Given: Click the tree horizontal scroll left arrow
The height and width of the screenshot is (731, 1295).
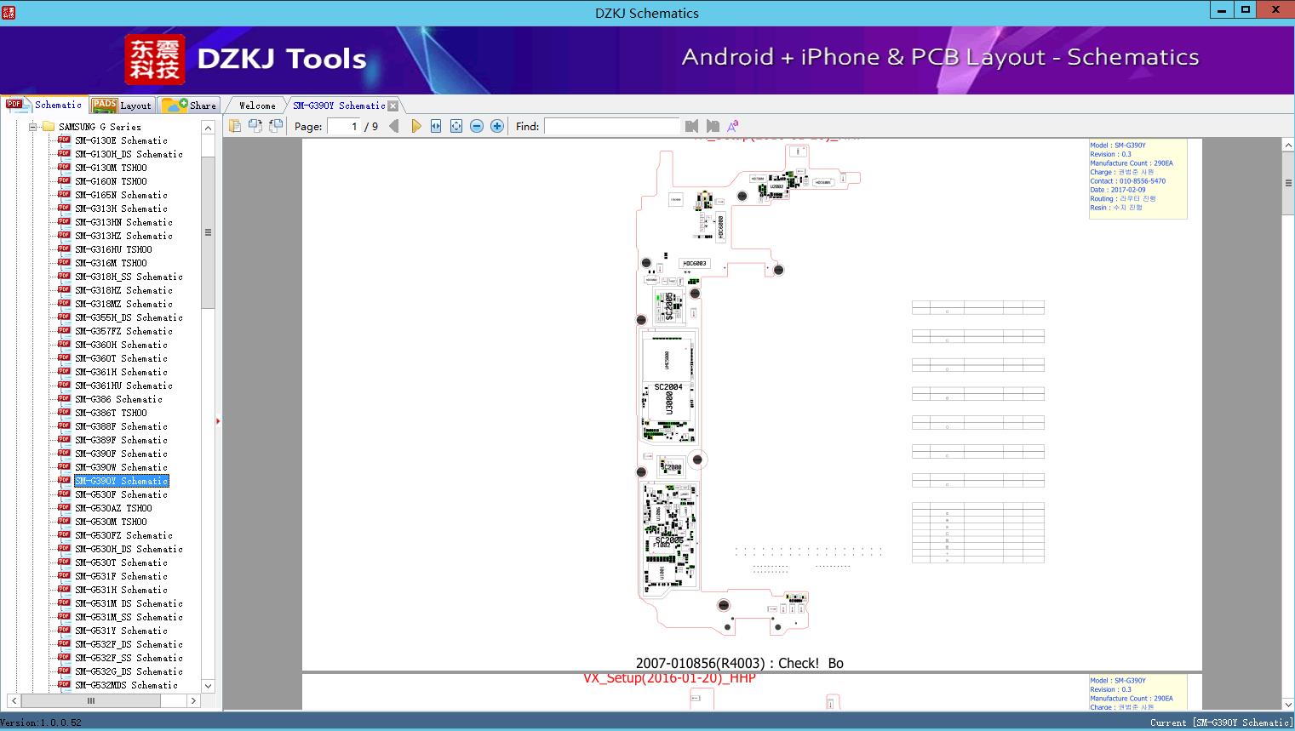Looking at the screenshot, I should (x=14, y=700).
